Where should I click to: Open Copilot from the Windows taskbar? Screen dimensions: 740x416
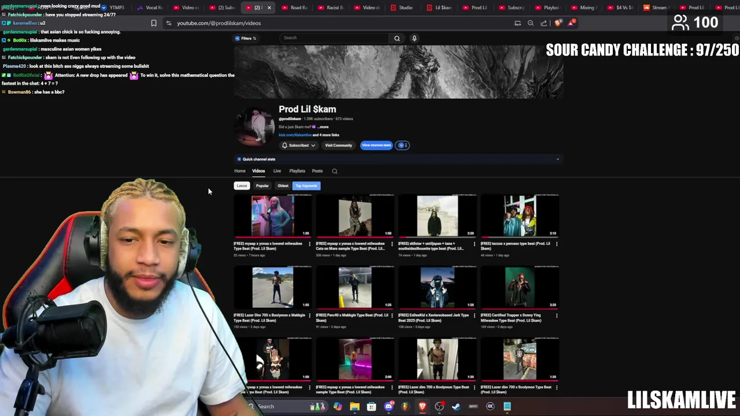[338, 407]
